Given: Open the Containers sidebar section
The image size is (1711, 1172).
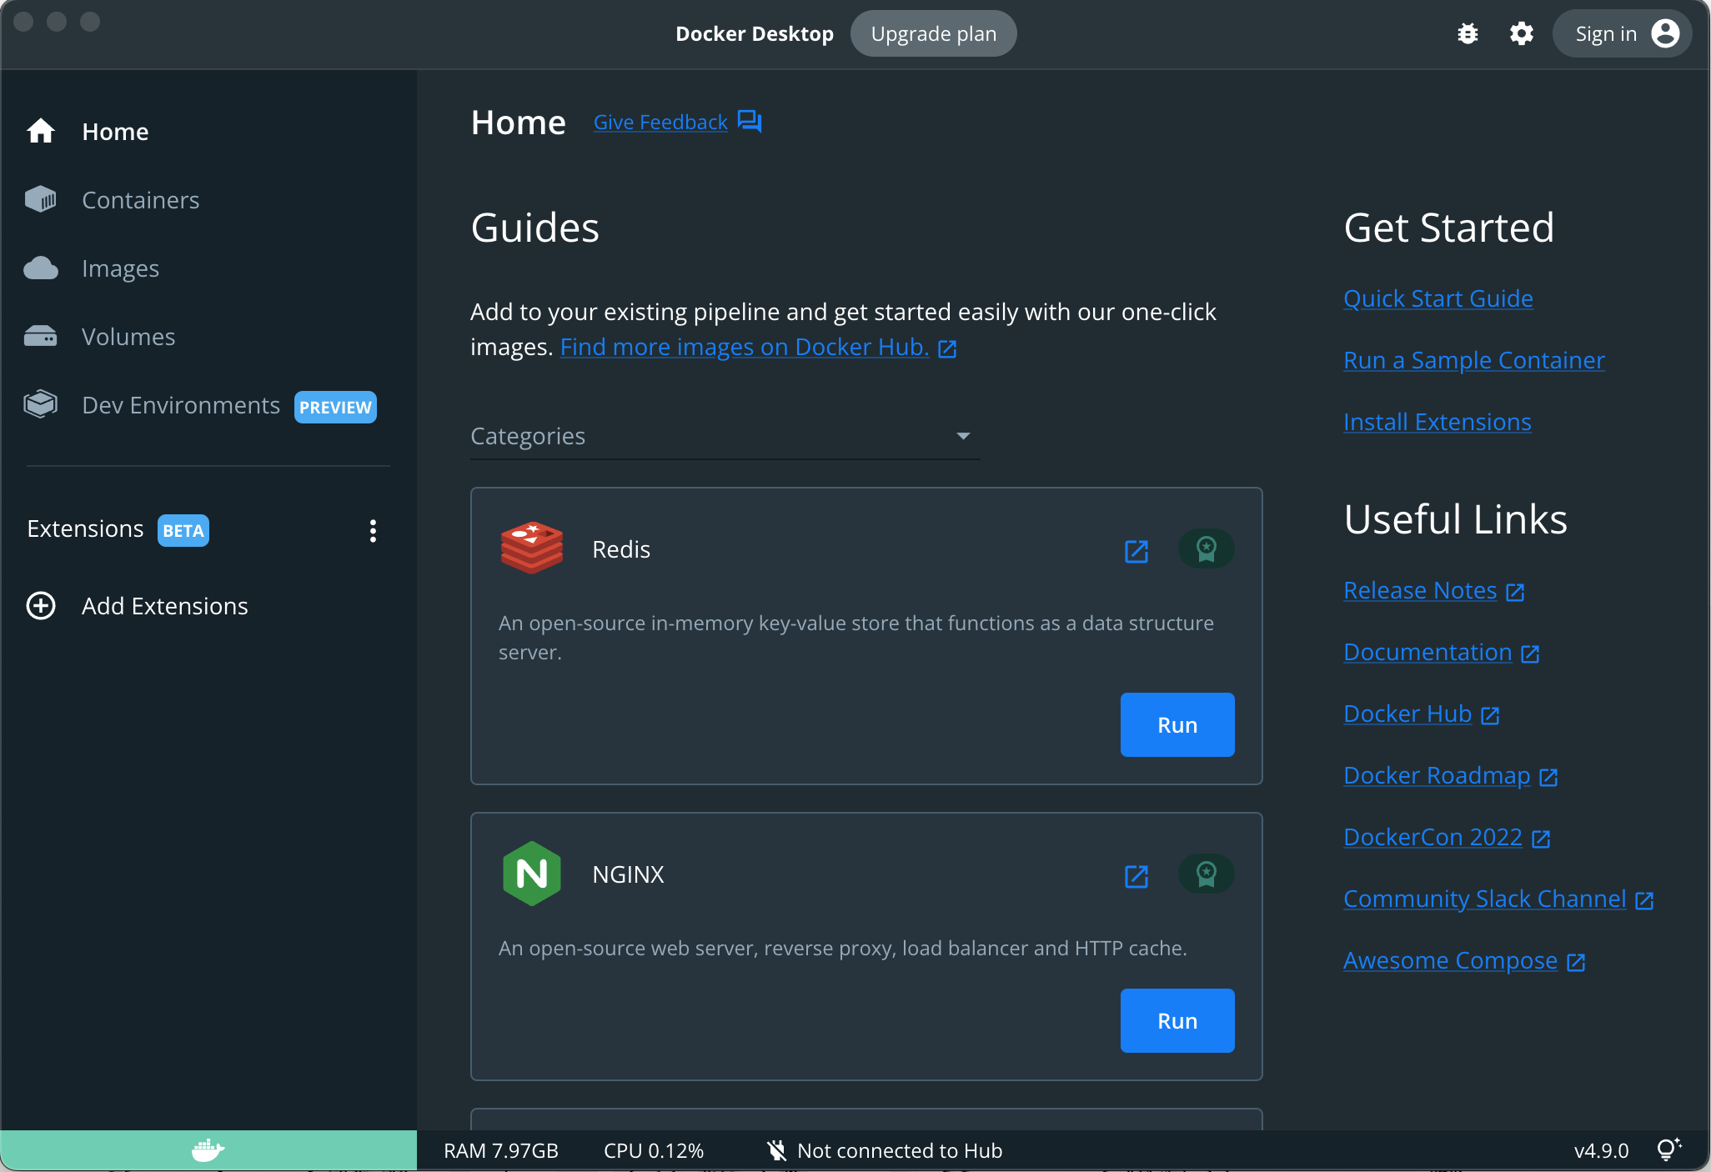Looking at the screenshot, I should 140,200.
